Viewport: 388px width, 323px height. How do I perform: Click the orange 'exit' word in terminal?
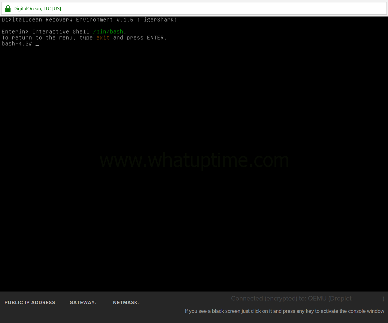[x=103, y=38]
